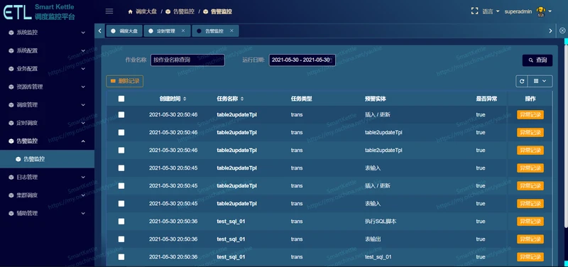
Task: Switch to the 调度大盘 tab
Action: [x=124, y=31]
